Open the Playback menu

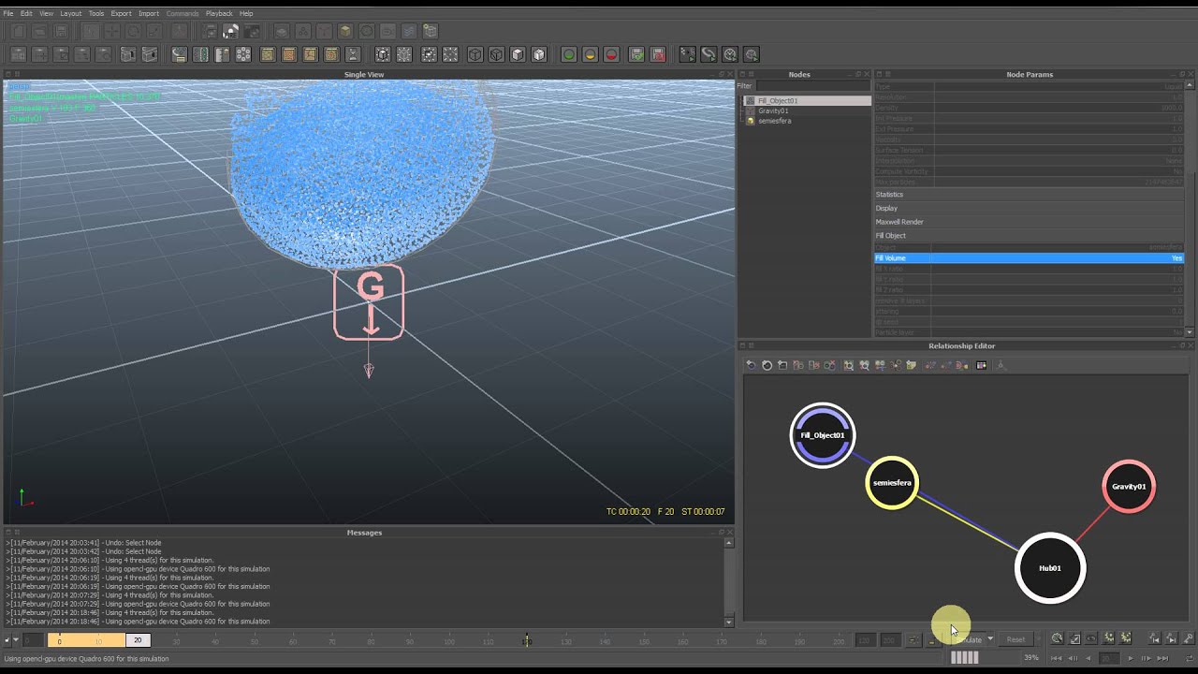tap(219, 13)
